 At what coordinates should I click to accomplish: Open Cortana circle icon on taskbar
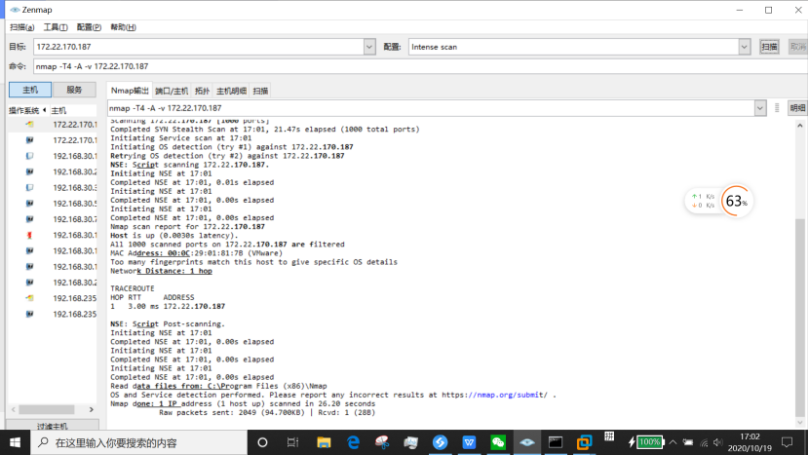[x=262, y=442]
